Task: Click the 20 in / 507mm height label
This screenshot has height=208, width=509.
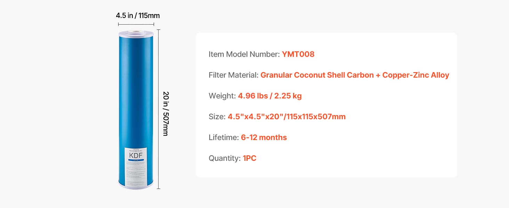Action: pos(166,113)
